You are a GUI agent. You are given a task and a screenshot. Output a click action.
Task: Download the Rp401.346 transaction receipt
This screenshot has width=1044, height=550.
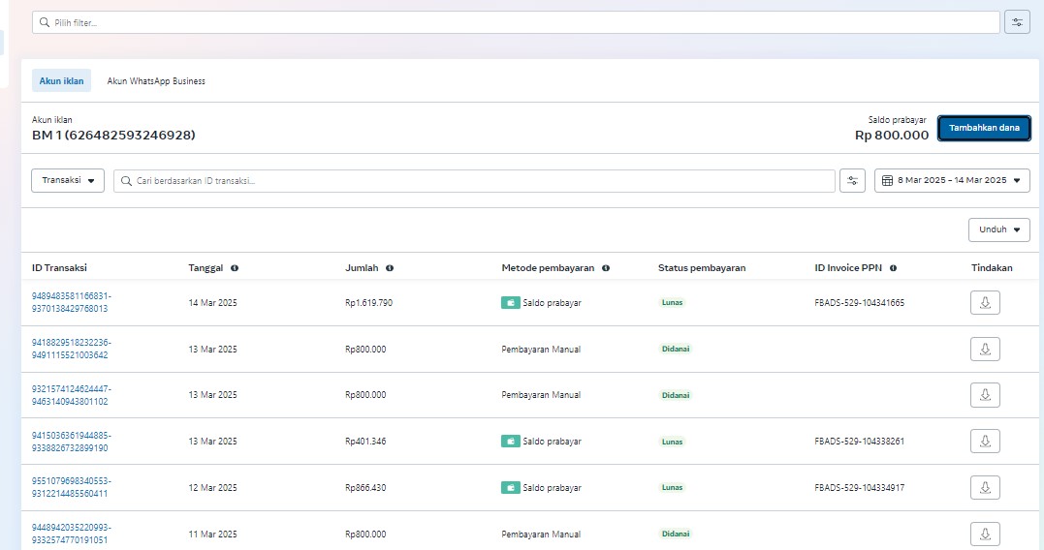click(985, 442)
